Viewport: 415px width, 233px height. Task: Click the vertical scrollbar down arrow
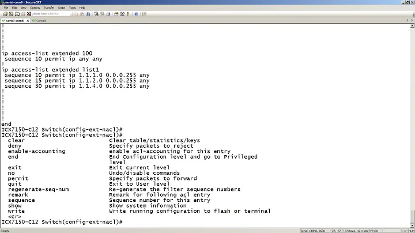tap(412, 226)
